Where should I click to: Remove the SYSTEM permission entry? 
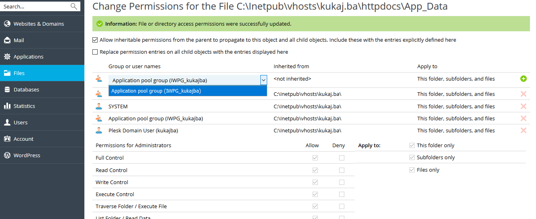click(x=523, y=106)
